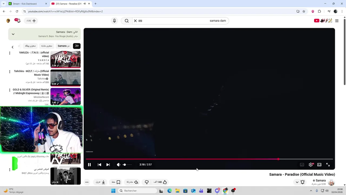Open on-screen keyboard icon in search
The height and width of the screenshot is (195, 346).
[140, 21]
